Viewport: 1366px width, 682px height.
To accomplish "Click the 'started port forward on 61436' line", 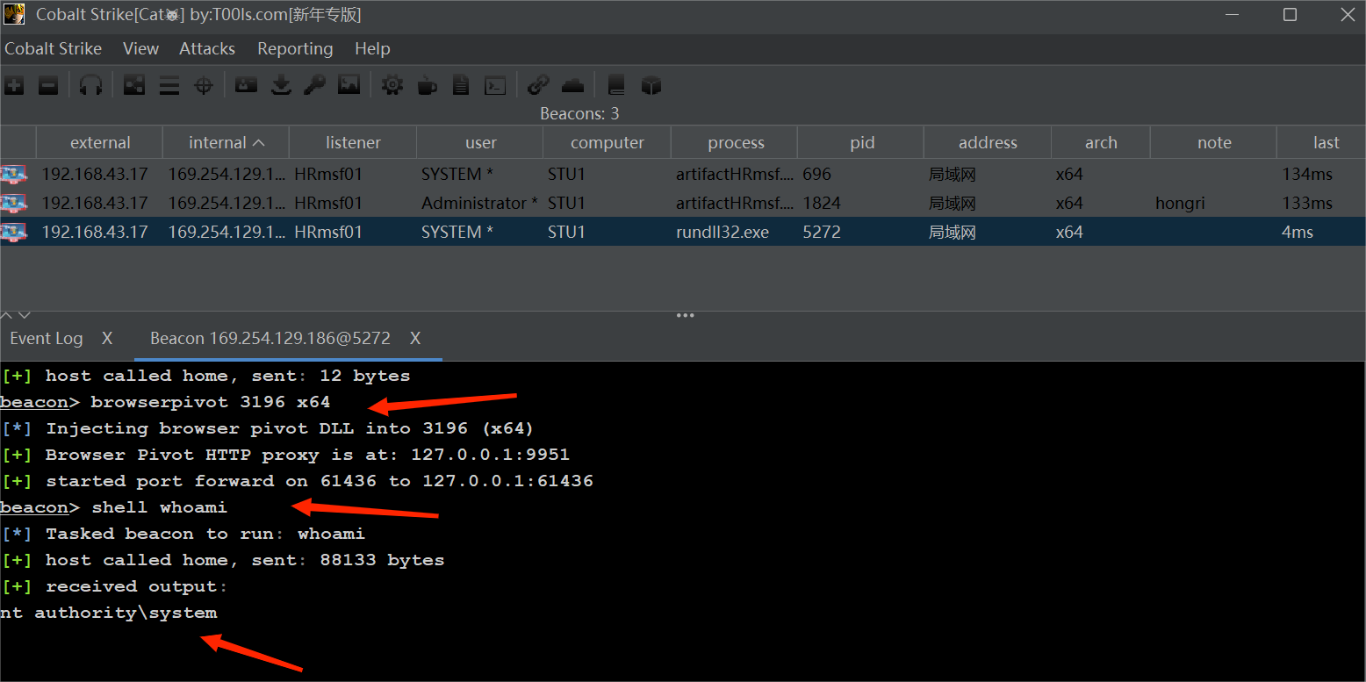I will pyautogui.click(x=297, y=481).
